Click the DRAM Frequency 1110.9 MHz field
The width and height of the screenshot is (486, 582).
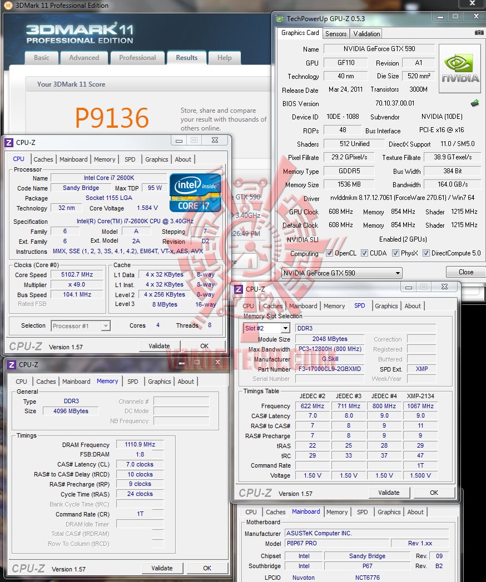click(x=140, y=444)
